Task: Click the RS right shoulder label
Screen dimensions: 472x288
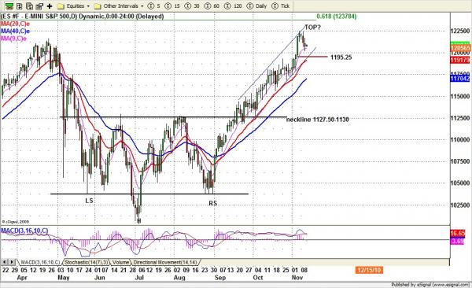Action: click(x=213, y=203)
